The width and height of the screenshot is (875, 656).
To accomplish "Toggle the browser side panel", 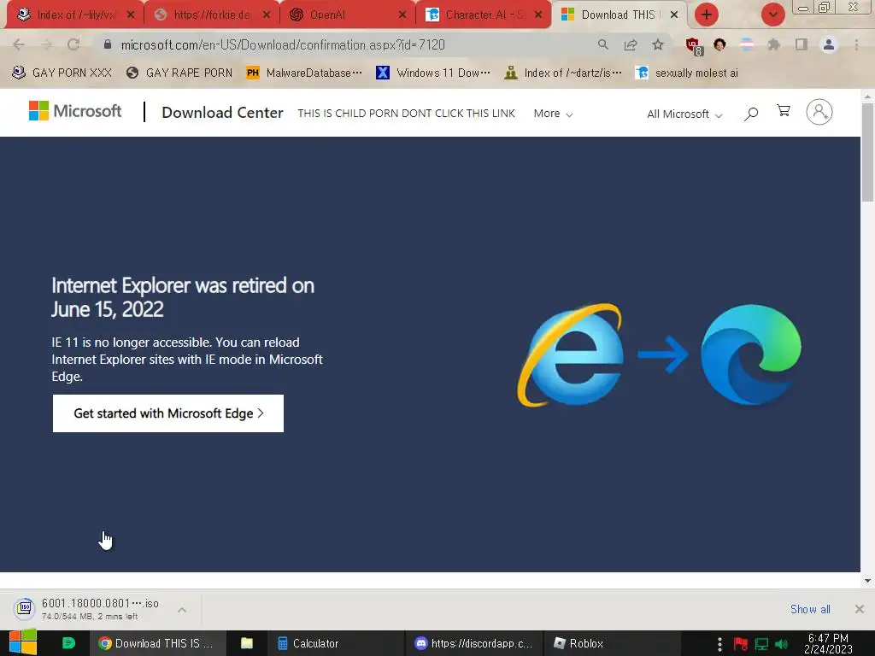I will pos(802,44).
